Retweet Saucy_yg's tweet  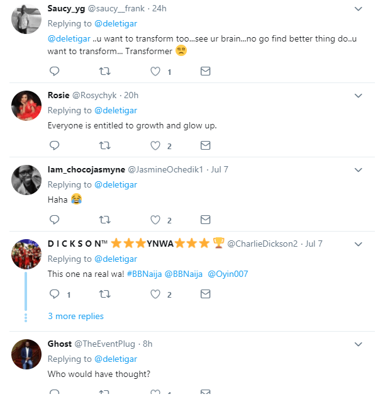coord(105,72)
